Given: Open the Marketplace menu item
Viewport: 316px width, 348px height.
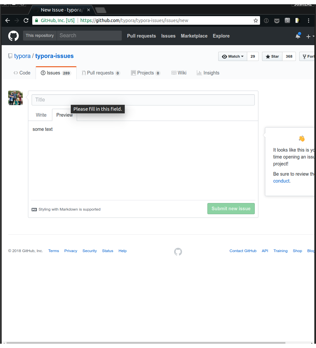Looking at the screenshot, I should coord(194,36).
